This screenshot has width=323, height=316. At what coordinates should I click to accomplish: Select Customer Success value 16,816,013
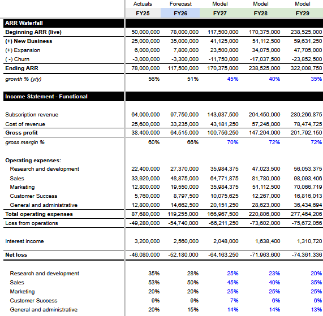(308, 196)
